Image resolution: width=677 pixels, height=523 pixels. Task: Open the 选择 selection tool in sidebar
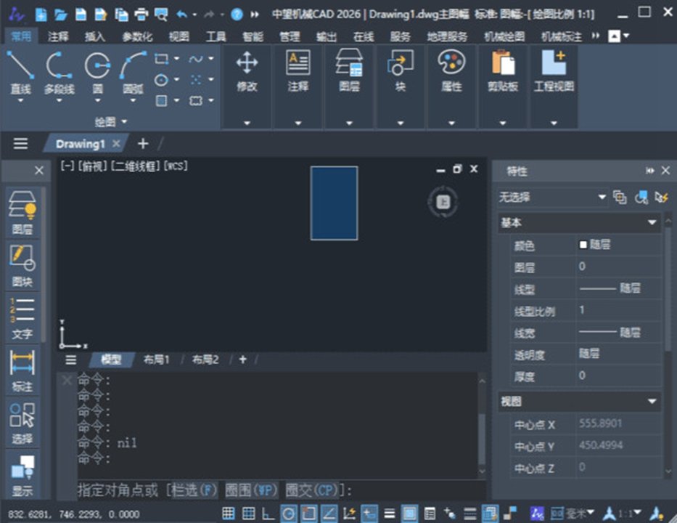point(22,423)
